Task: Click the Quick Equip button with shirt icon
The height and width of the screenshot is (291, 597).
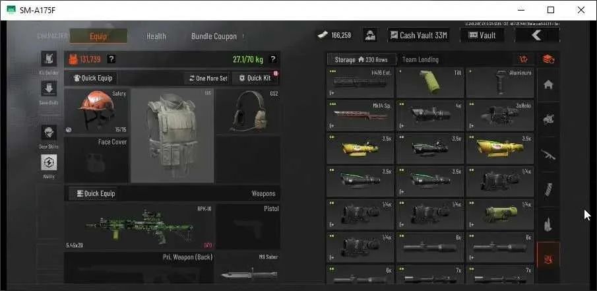Action: 92,78
